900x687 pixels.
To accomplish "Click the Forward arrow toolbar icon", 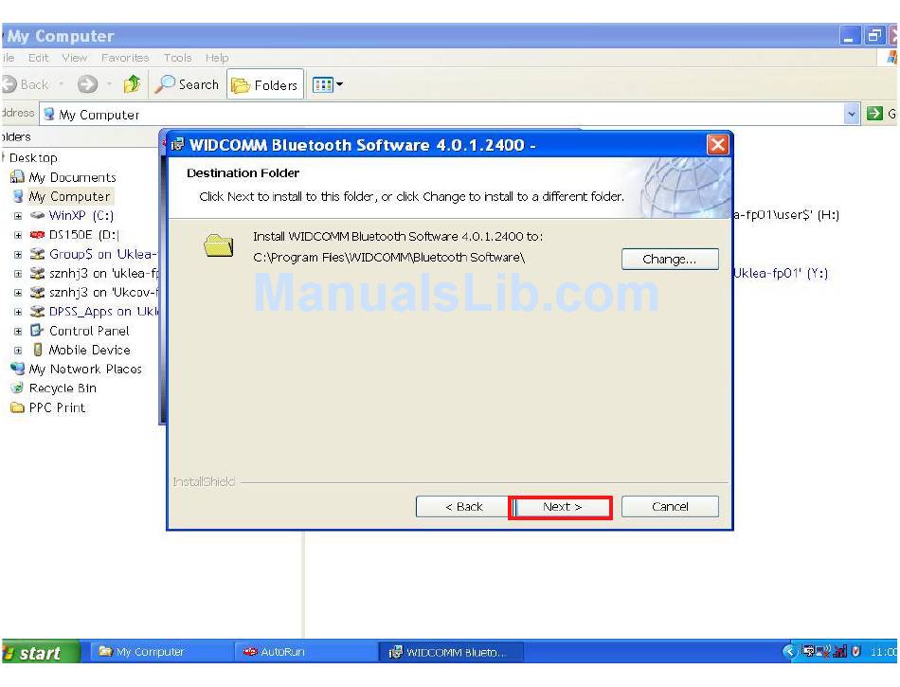I will [x=88, y=84].
